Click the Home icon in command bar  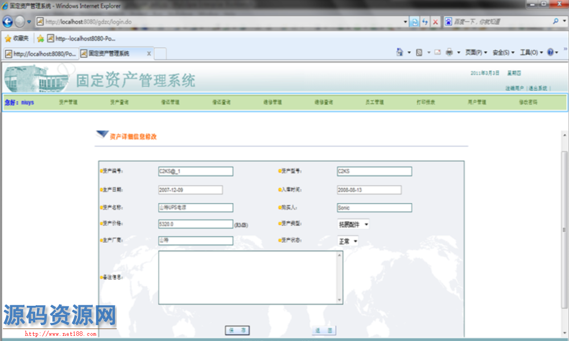(399, 52)
